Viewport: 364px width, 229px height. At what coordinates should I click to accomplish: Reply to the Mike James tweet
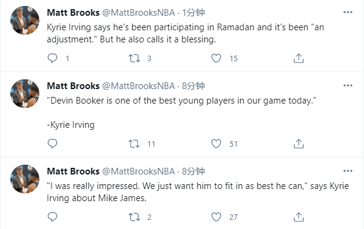tap(52, 217)
